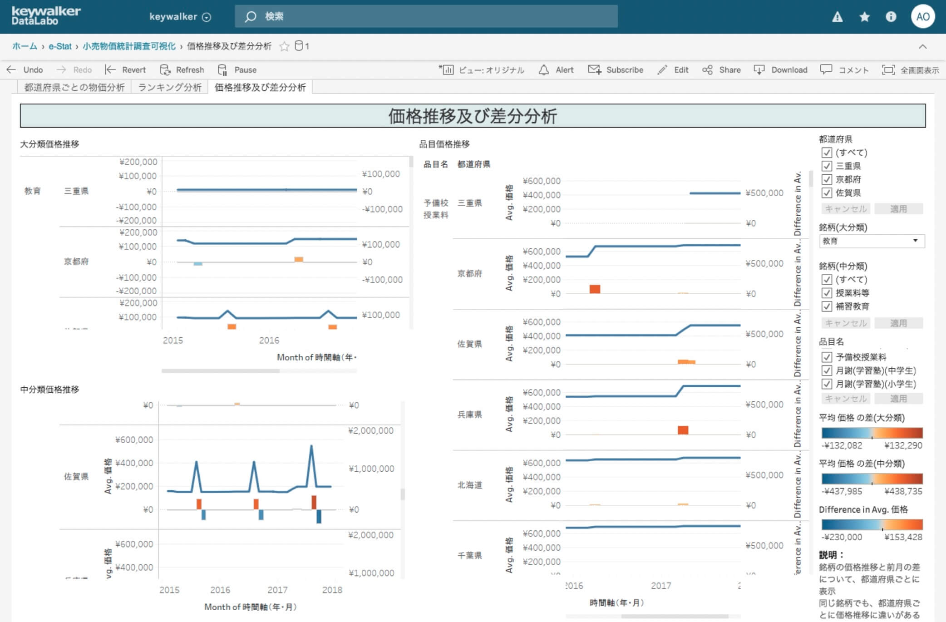Favorite this view with breadcrumb star

pyautogui.click(x=284, y=46)
